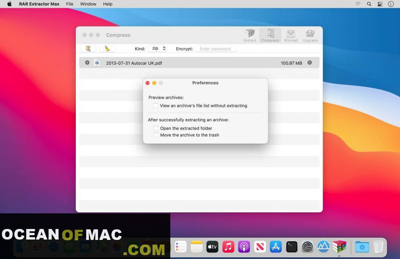Click the RAR Extractor stacked-books Dock icon
The height and width of the screenshot is (259, 400).
pyautogui.click(x=339, y=247)
